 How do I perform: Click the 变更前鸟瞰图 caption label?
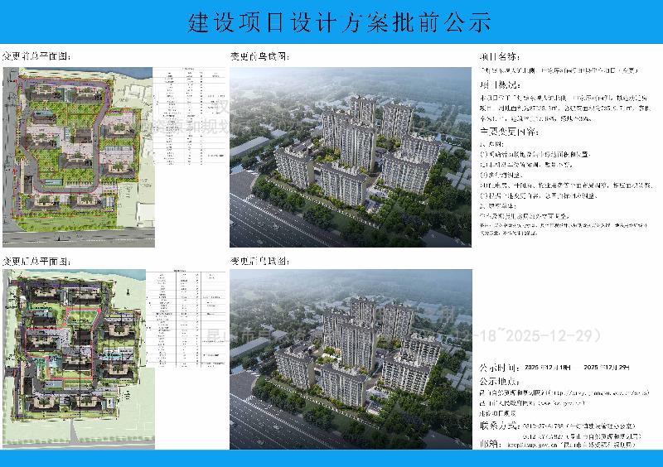tap(259, 56)
